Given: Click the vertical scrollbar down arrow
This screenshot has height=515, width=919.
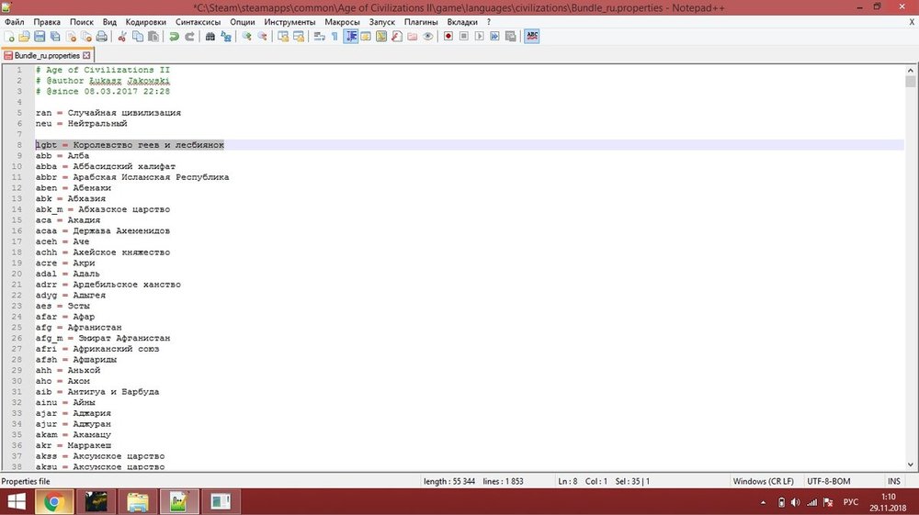Looking at the screenshot, I should (x=910, y=465).
